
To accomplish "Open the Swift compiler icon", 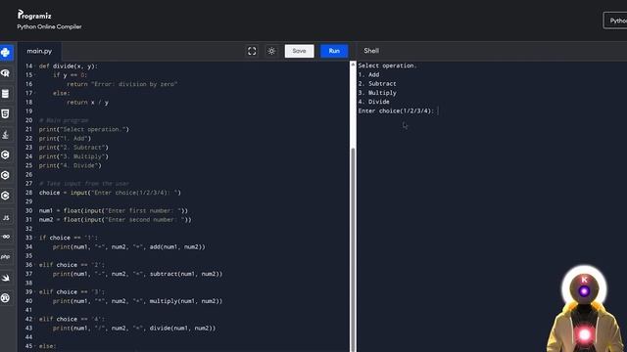I will point(6,278).
